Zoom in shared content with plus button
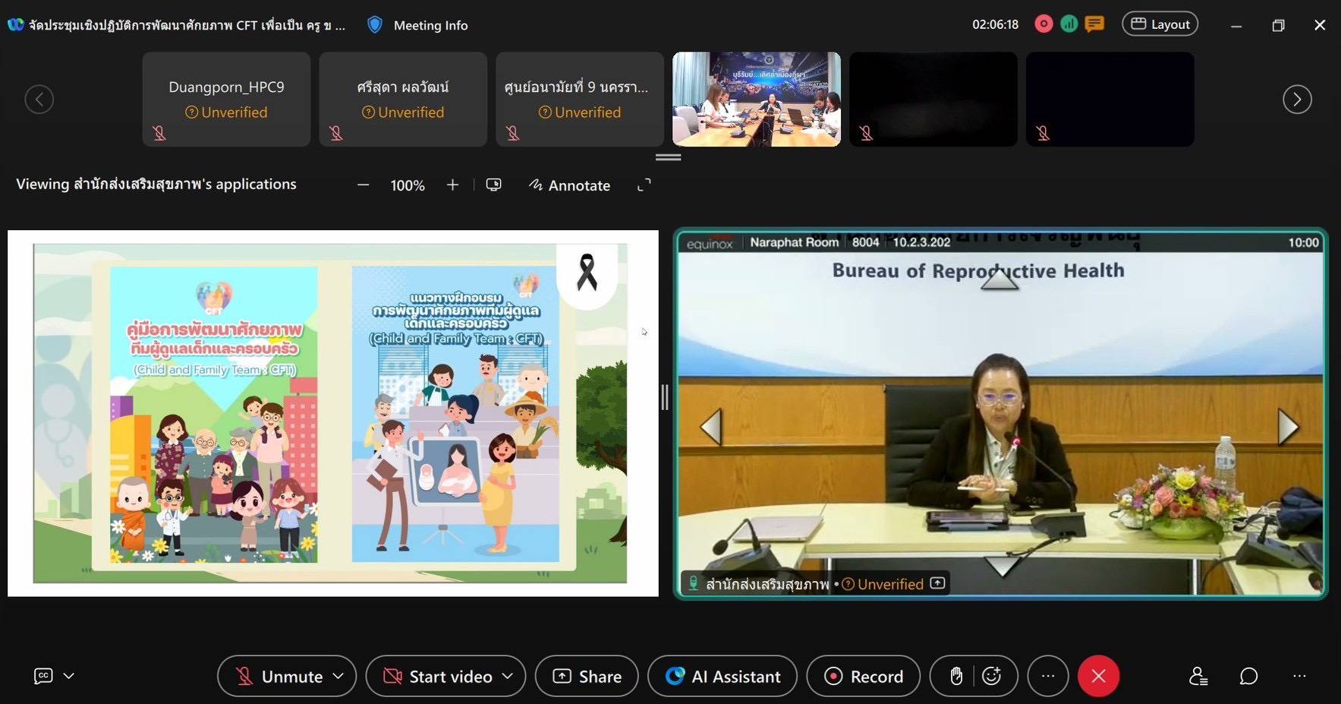1341x704 pixels. pos(452,185)
